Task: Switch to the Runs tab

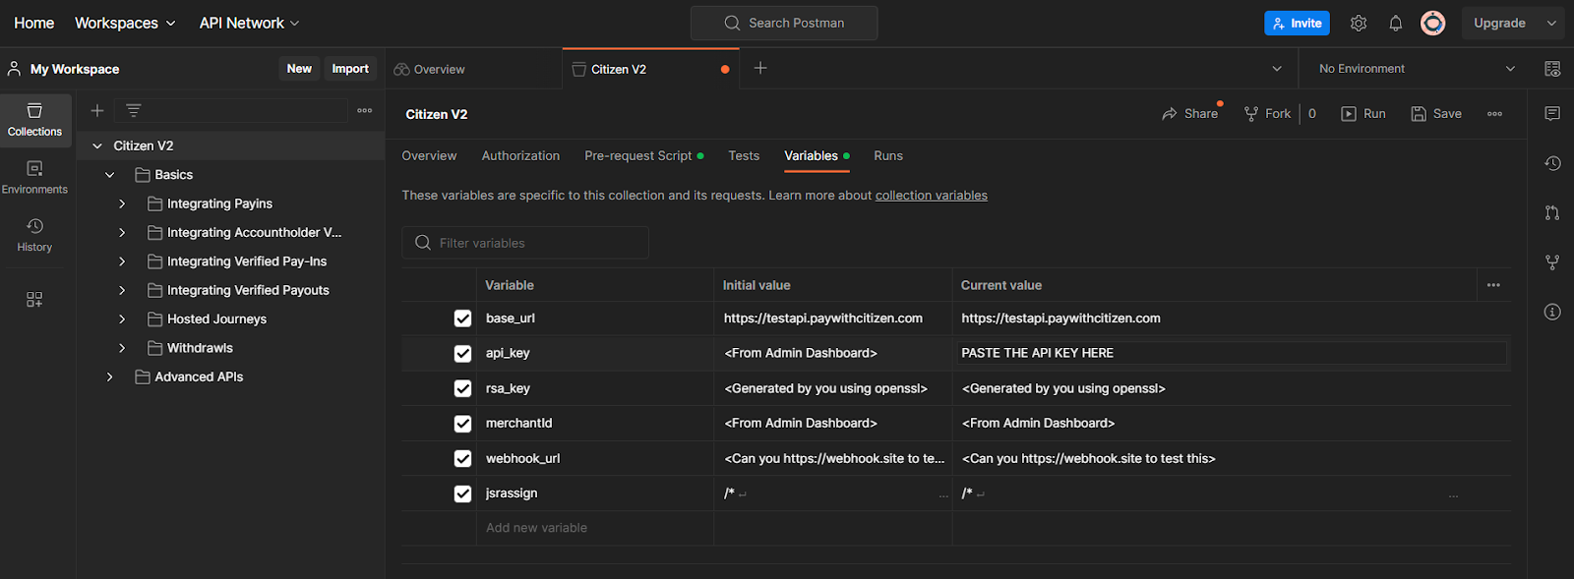Action: pyautogui.click(x=888, y=155)
